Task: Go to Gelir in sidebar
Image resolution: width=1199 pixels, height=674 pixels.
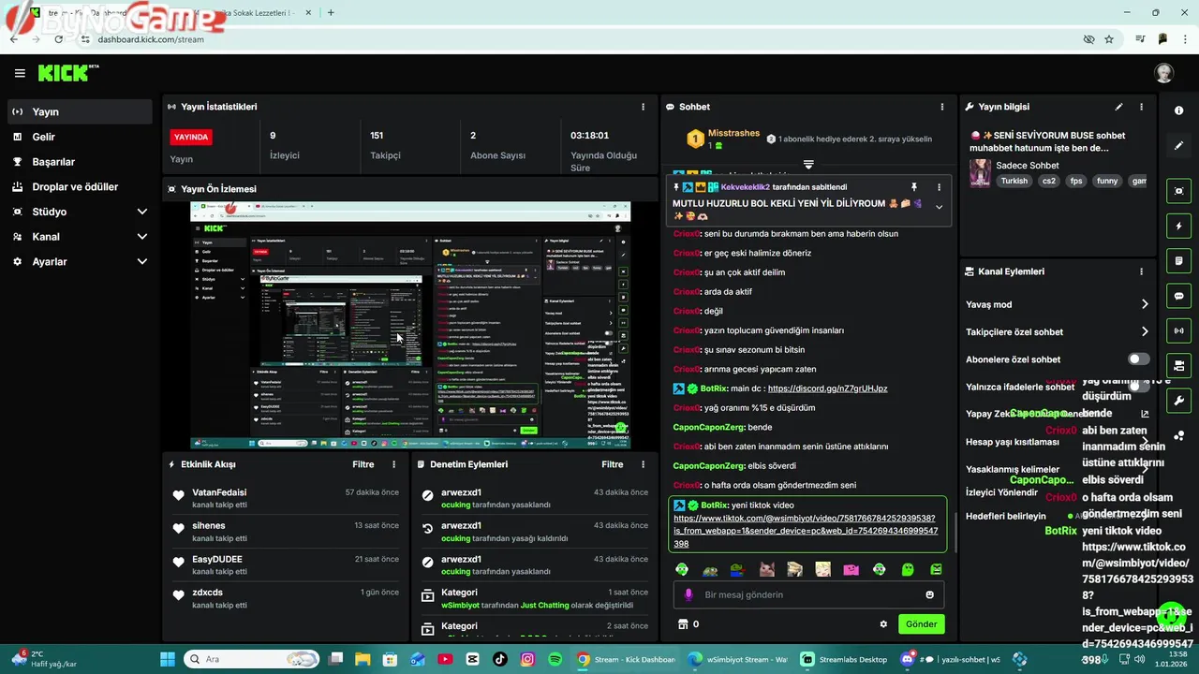Action: tap(80, 137)
